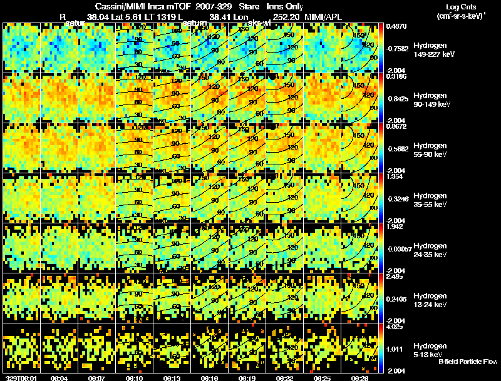Open the 06:16 panel in the 149-227 keV row
This screenshot has width=501, height=381.
[x=209, y=48]
